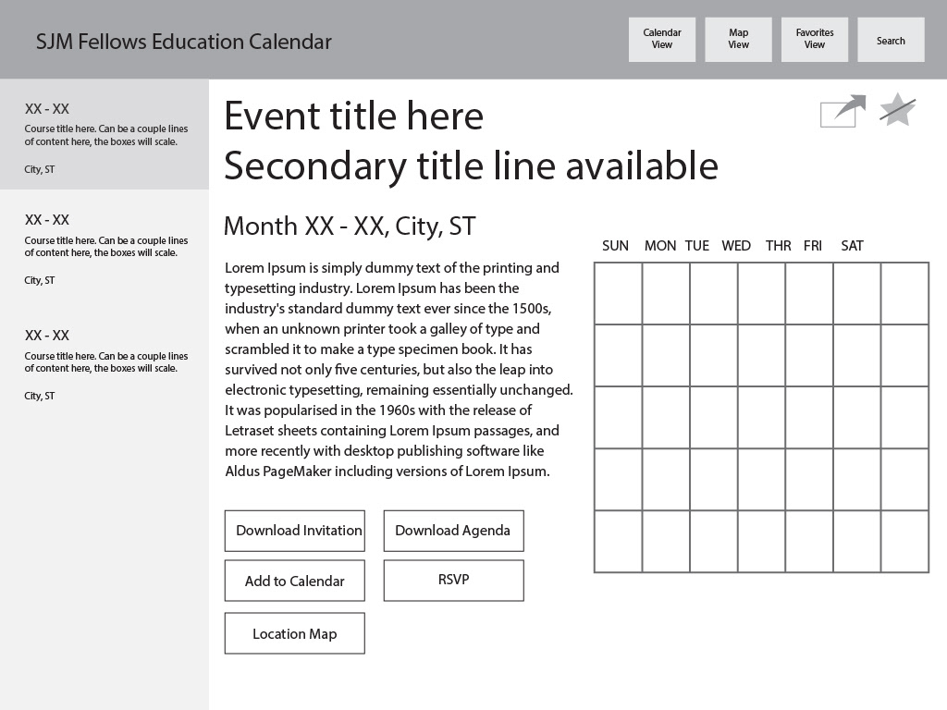
Task: Click the Event title here heading
Action: (x=354, y=116)
